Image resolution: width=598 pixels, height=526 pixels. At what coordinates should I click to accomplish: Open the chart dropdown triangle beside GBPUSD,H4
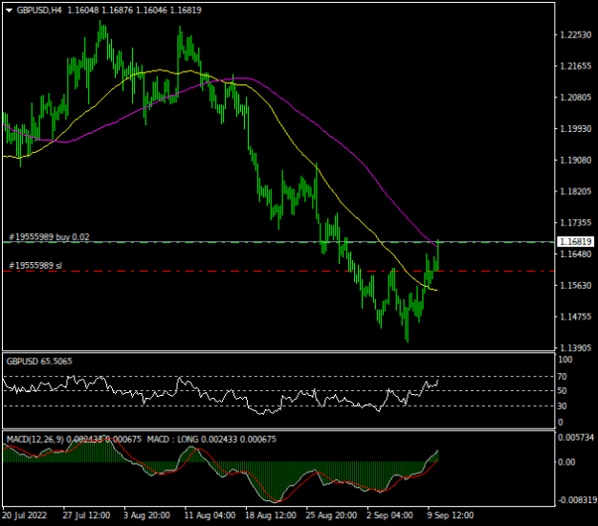[x=9, y=11]
